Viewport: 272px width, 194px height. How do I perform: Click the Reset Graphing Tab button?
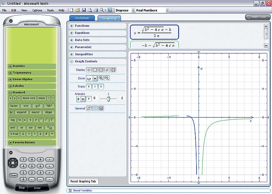pos(83,181)
